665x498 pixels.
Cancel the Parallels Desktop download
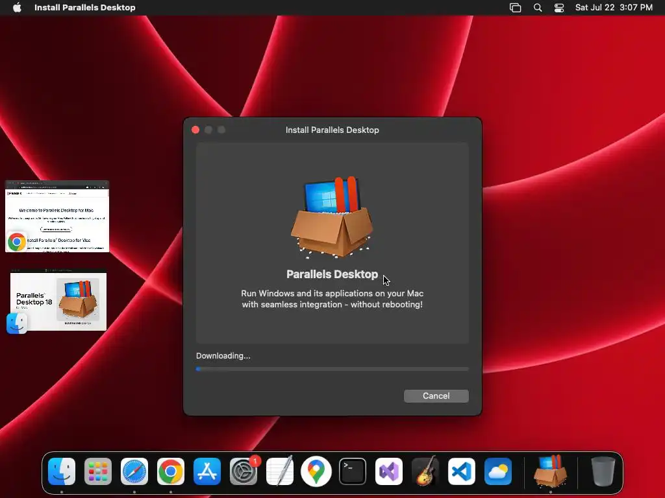click(436, 396)
